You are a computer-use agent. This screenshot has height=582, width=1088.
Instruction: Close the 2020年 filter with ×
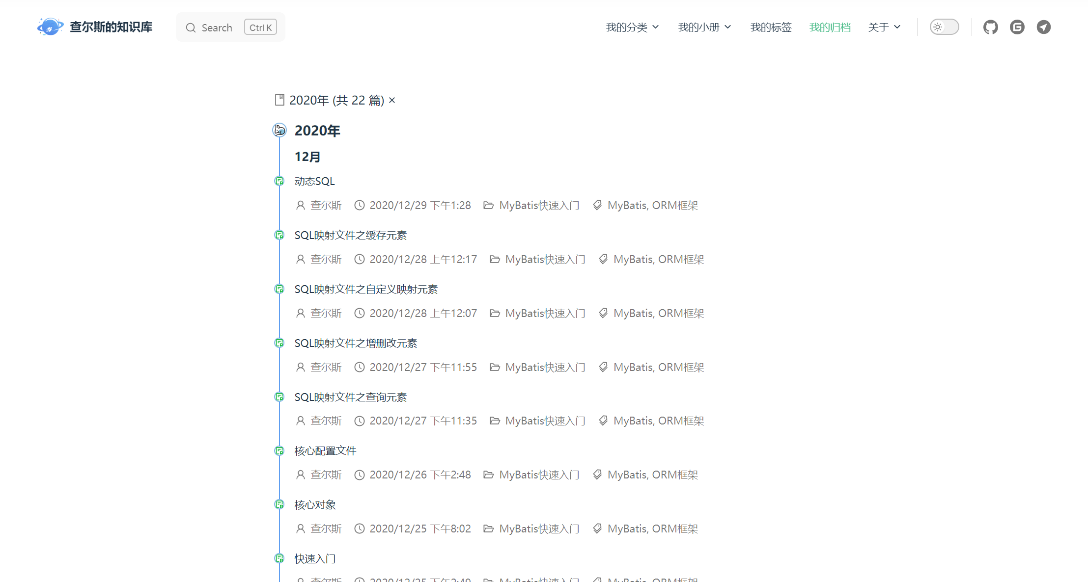[392, 100]
